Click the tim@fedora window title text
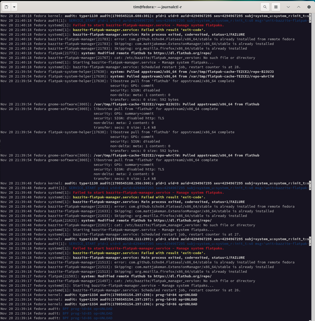This screenshot has width=315, height=321. (x=145, y=7)
